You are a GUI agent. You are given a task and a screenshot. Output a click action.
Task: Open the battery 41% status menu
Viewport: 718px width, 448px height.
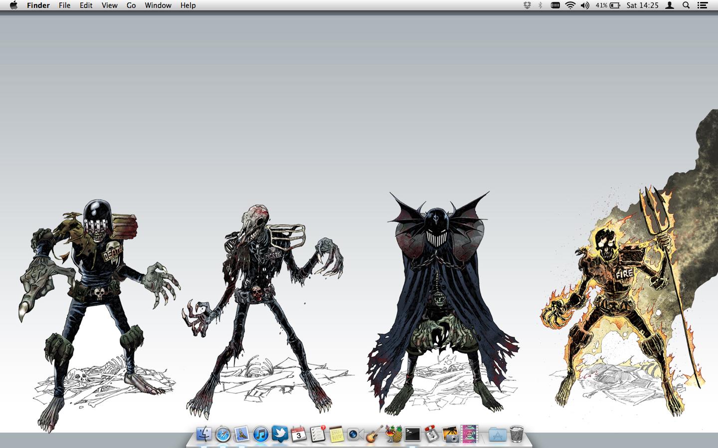[x=608, y=5]
